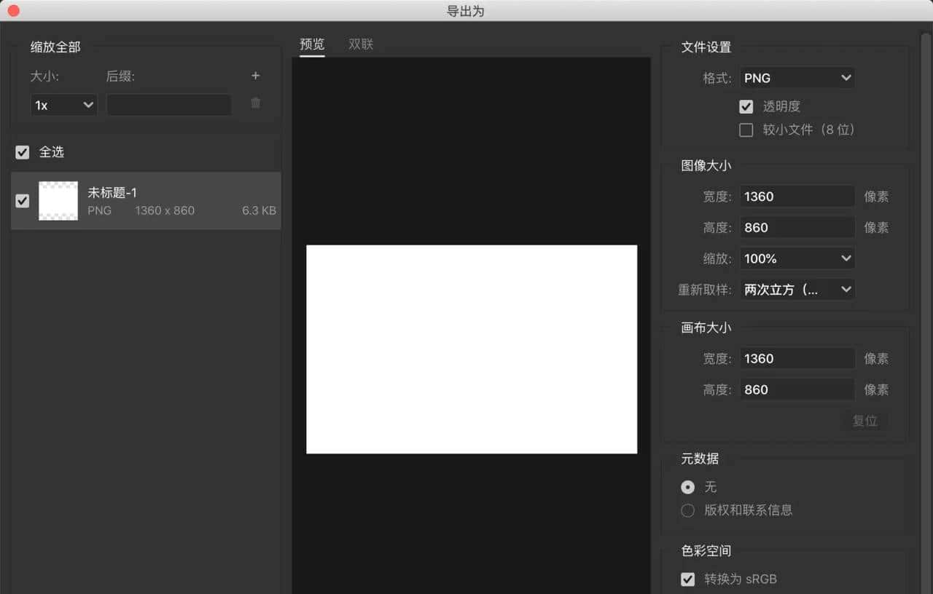Select 版权和联系信息 metadata option
The image size is (933, 594).
click(687, 510)
